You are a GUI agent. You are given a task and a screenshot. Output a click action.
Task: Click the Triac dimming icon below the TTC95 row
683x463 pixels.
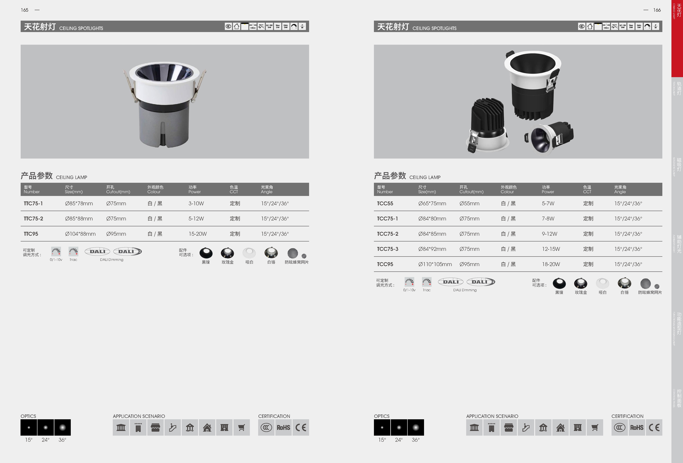(x=73, y=252)
